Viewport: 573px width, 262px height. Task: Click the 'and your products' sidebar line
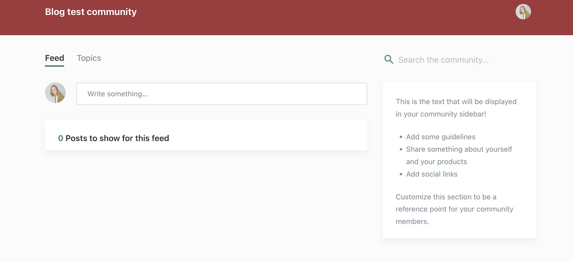(x=436, y=162)
